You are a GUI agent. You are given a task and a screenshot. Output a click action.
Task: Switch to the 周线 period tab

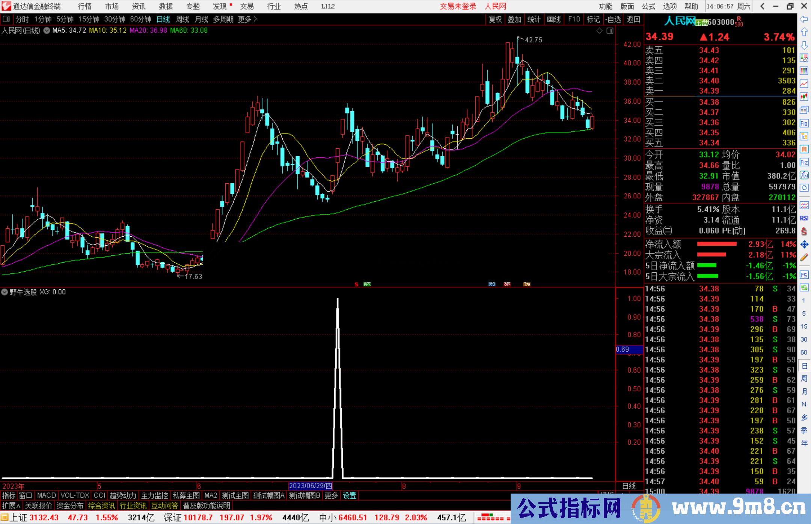(x=182, y=19)
